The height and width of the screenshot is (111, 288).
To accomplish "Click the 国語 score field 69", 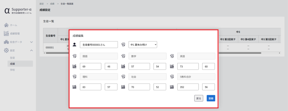I will coord(91,66).
